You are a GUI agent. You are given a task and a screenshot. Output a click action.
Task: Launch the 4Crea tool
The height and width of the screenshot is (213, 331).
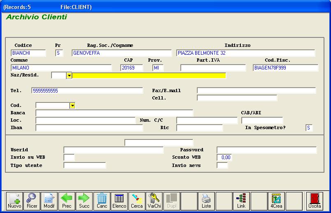coord(276,201)
